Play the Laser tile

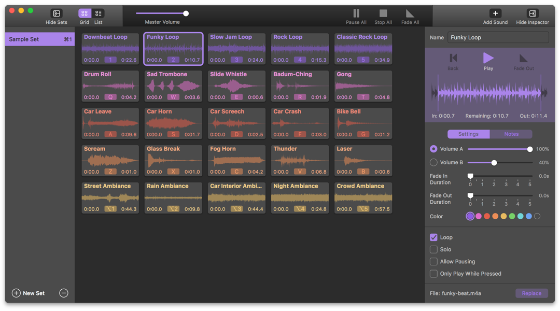click(x=363, y=161)
